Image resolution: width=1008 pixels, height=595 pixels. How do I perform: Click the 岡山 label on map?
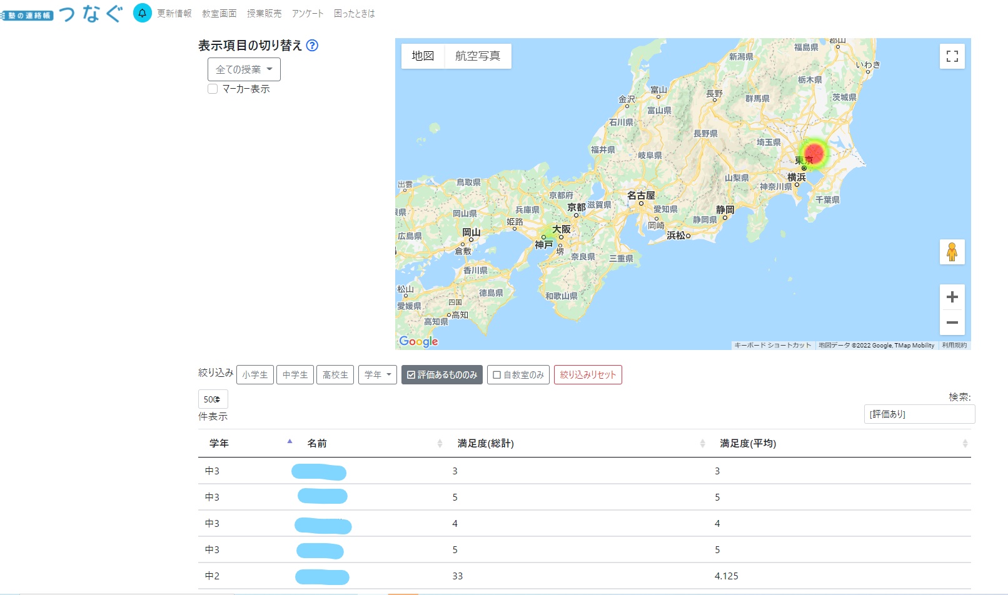coord(471,232)
